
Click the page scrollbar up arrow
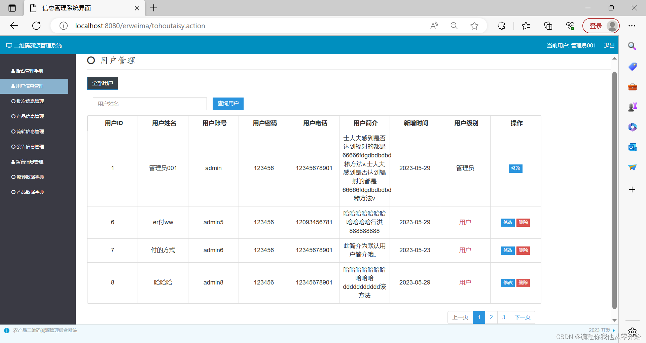pyautogui.click(x=614, y=59)
